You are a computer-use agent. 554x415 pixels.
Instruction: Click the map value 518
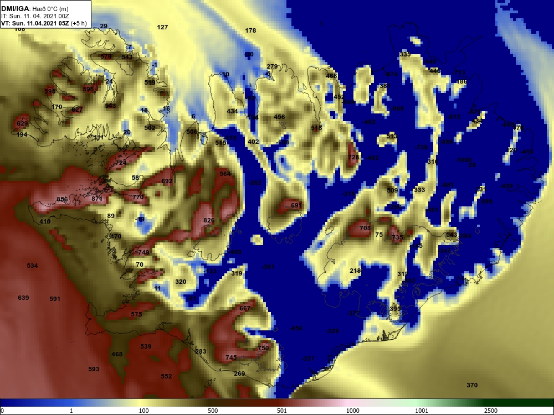pos(316,128)
